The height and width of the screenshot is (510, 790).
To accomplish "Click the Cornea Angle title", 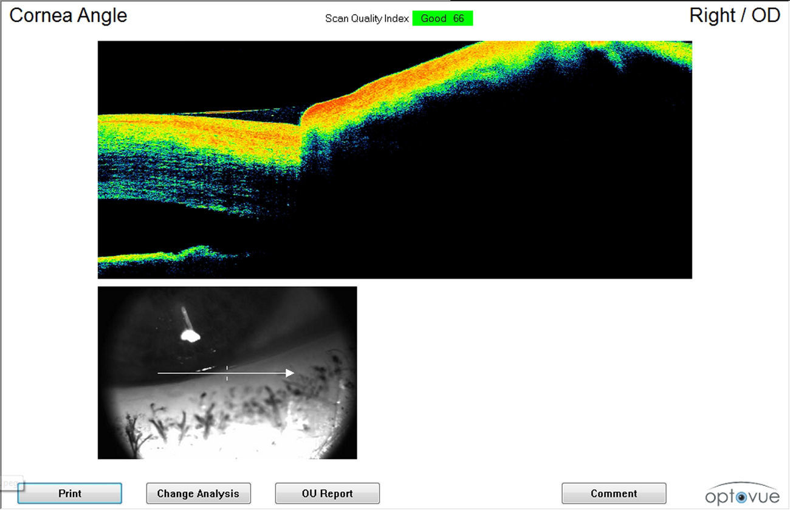I will point(68,15).
